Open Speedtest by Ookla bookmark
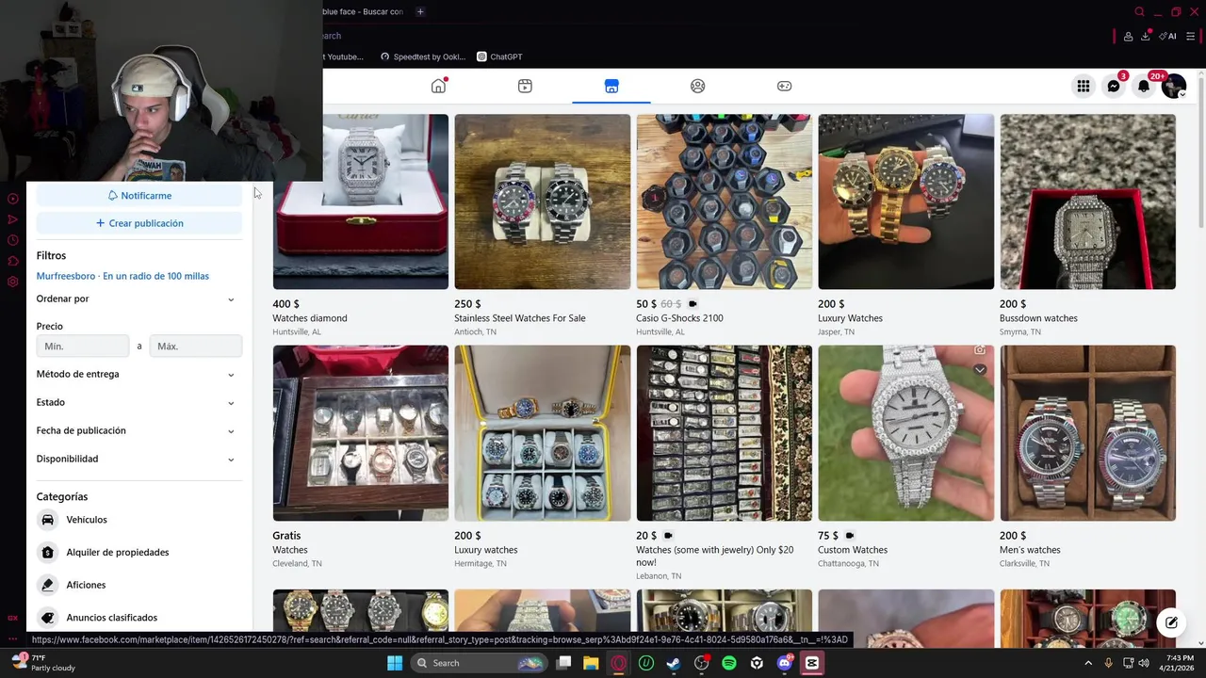Screen dimensions: 1206x678 click(x=423, y=56)
